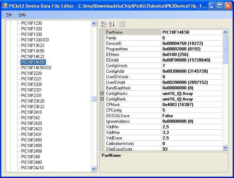
Task: Select the IgnoreAddress property label
Action: [118, 121]
